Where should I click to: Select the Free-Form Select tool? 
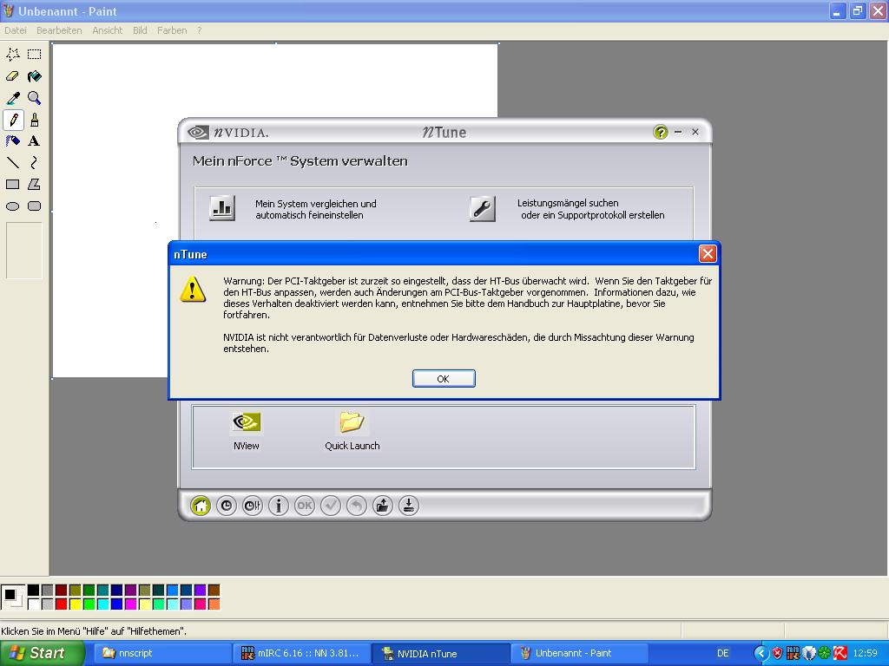13,55
